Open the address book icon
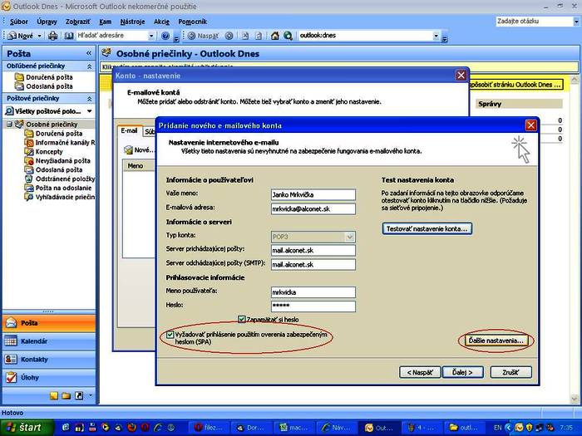The image size is (582, 436). [69, 36]
